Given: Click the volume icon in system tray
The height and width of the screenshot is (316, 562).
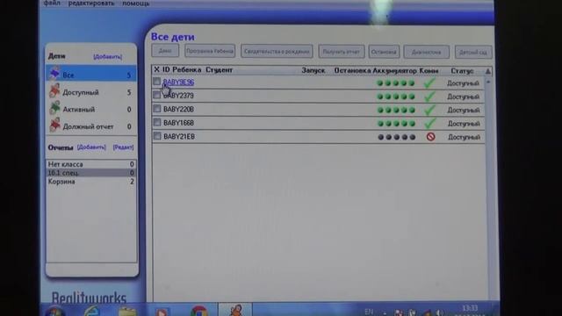Looking at the screenshot, I should point(439,312).
